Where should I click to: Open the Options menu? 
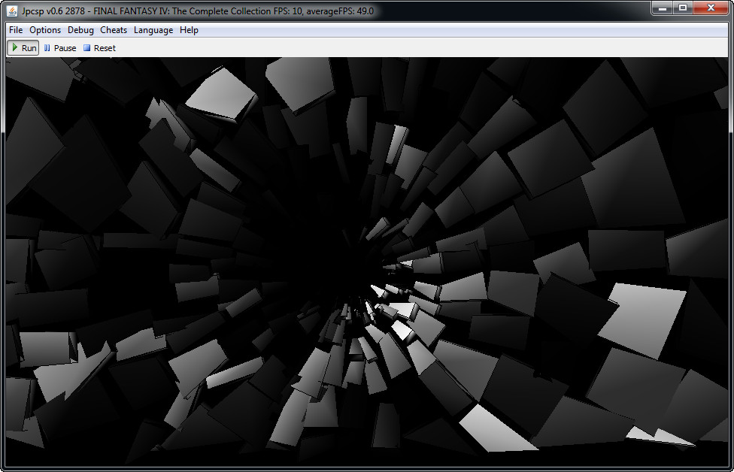pyautogui.click(x=45, y=30)
